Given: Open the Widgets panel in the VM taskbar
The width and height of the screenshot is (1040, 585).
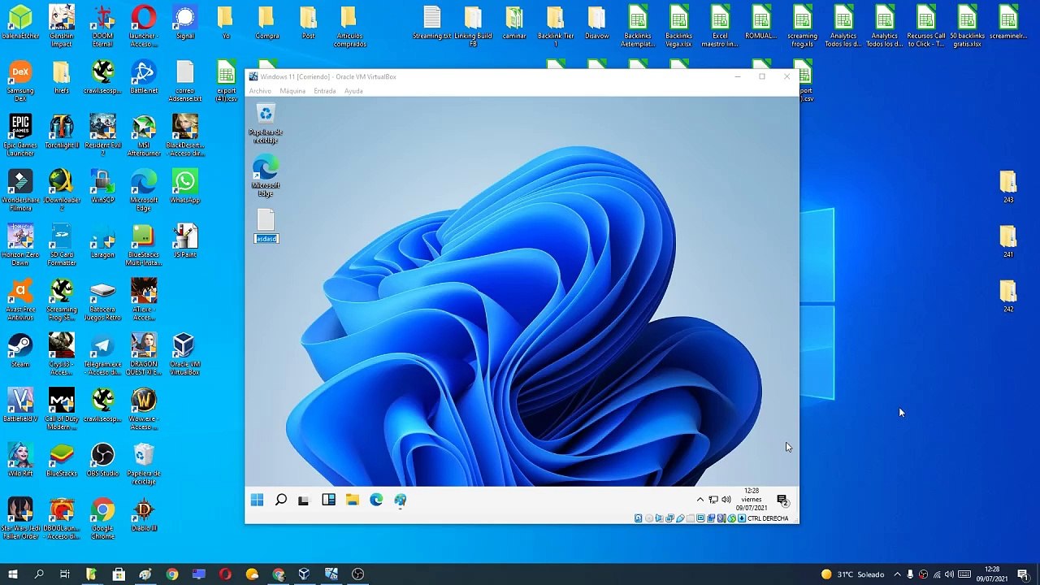Looking at the screenshot, I should (x=328, y=500).
